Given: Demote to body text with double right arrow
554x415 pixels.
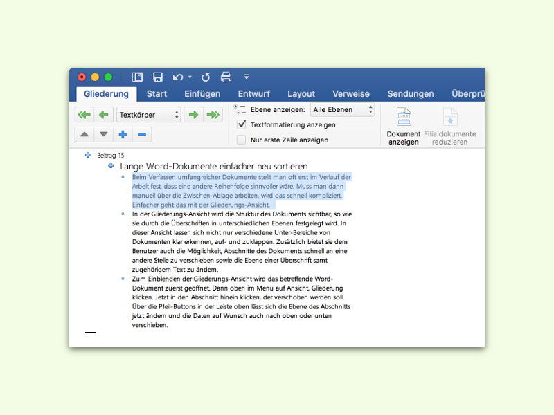Looking at the screenshot, I should click(x=213, y=115).
